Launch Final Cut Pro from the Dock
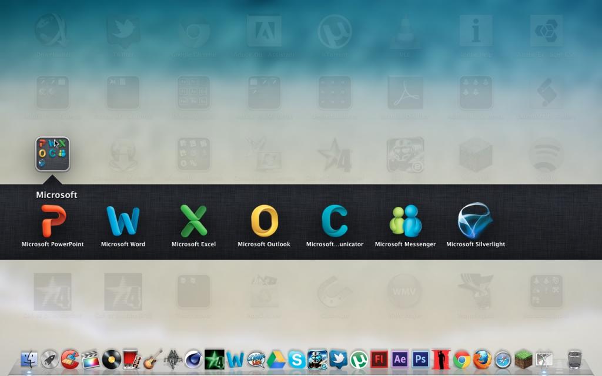Image resolution: width=602 pixels, height=376 pixels. 91,360
